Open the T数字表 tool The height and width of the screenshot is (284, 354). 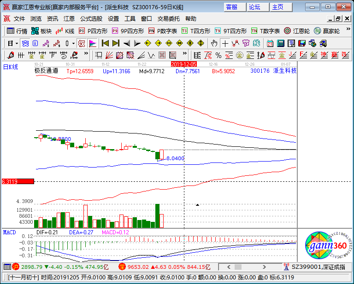[x=265, y=31]
